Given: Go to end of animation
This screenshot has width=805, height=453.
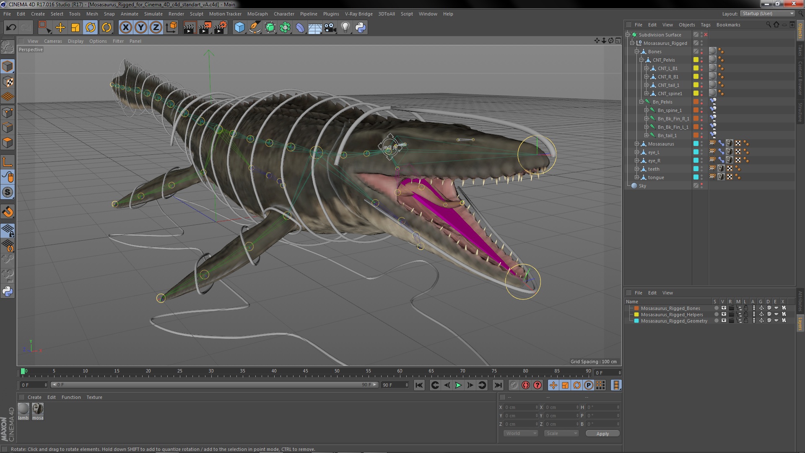Looking at the screenshot, I should point(498,385).
